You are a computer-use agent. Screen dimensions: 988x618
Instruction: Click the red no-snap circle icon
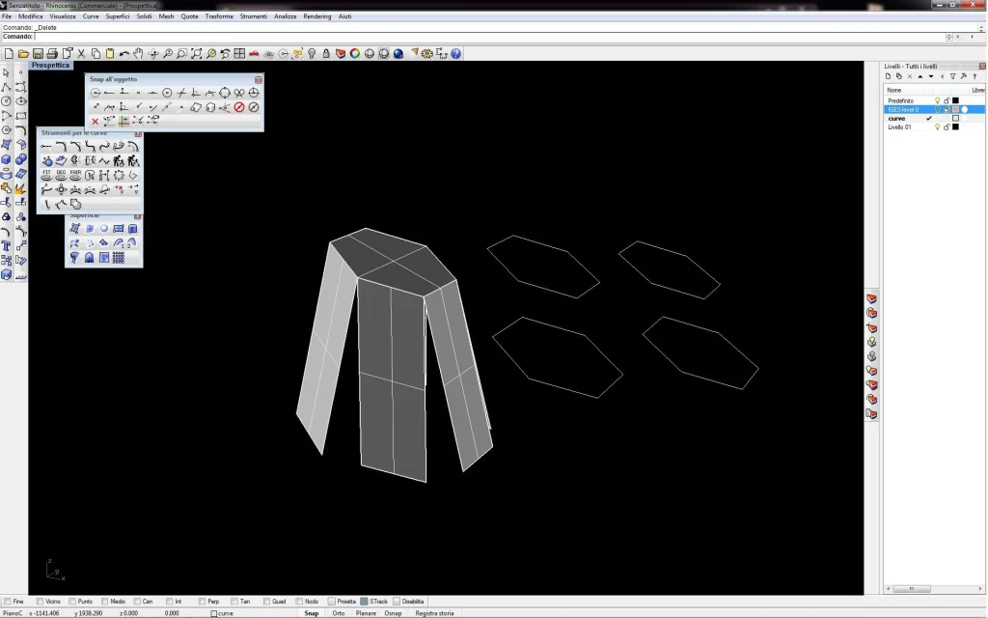pos(239,107)
